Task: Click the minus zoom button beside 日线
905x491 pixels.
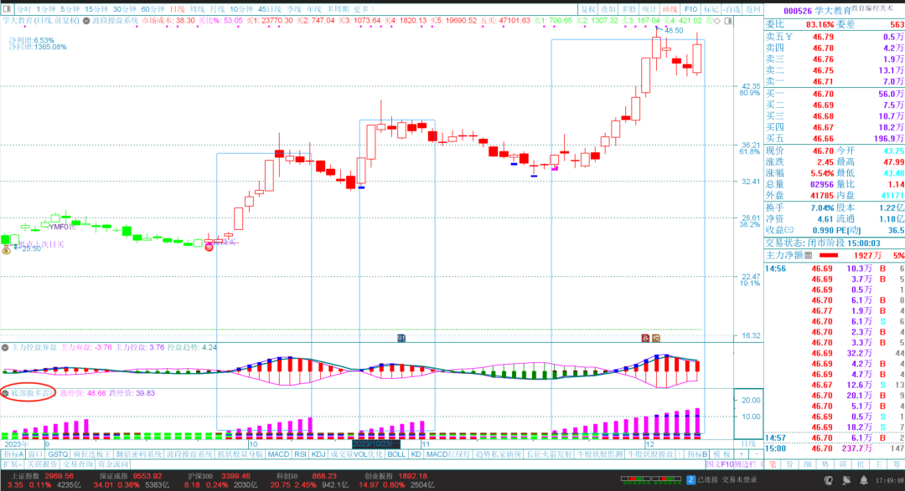Action: tap(756, 454)
